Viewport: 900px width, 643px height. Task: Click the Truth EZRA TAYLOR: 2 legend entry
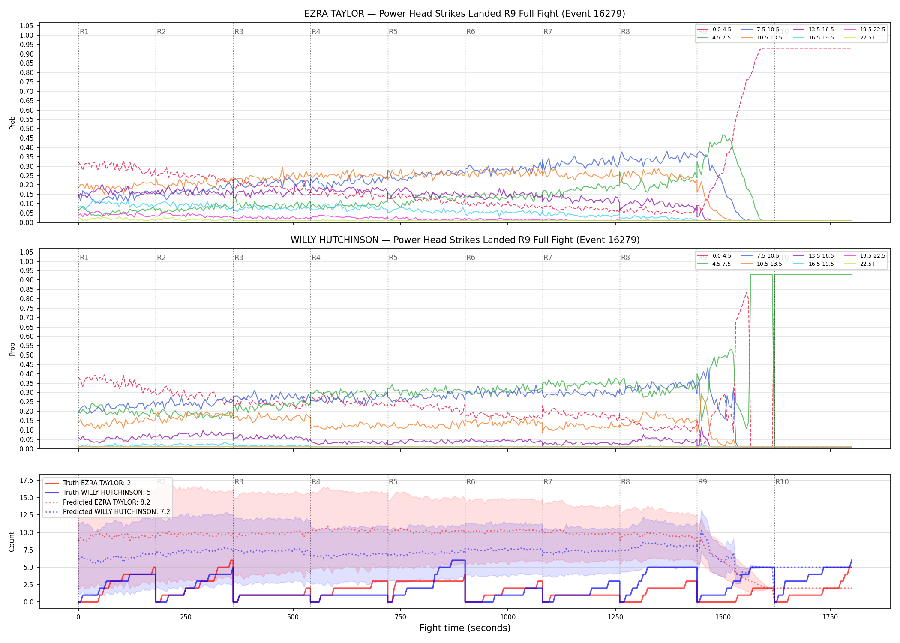(x=88, y=483)
